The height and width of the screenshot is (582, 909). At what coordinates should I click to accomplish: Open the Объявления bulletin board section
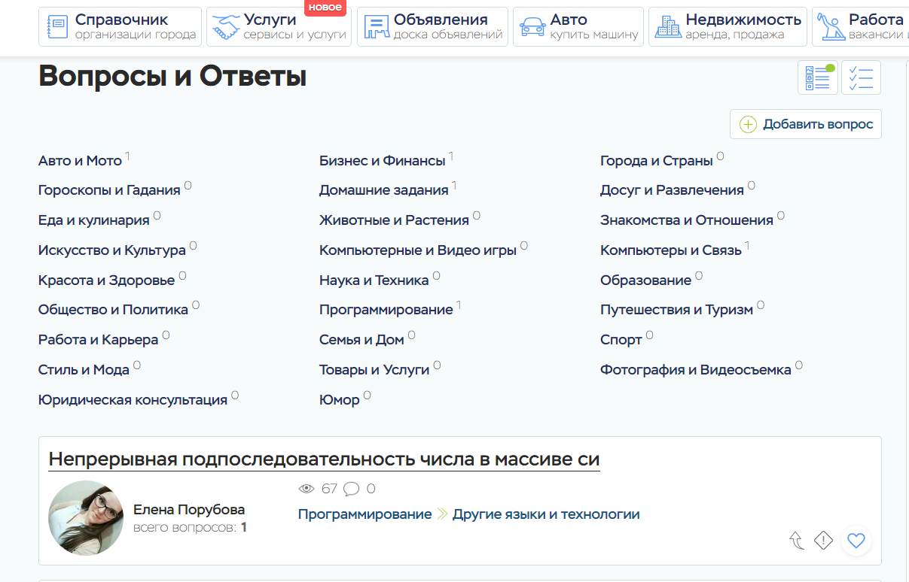point(433,27)
